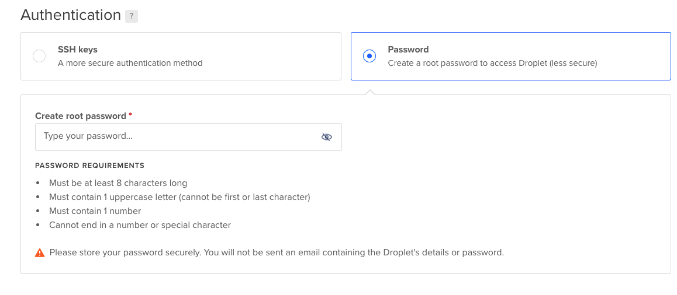Screen dimensions: 677x295
Task: Focus the Type your password field
Action: (188, 137)
